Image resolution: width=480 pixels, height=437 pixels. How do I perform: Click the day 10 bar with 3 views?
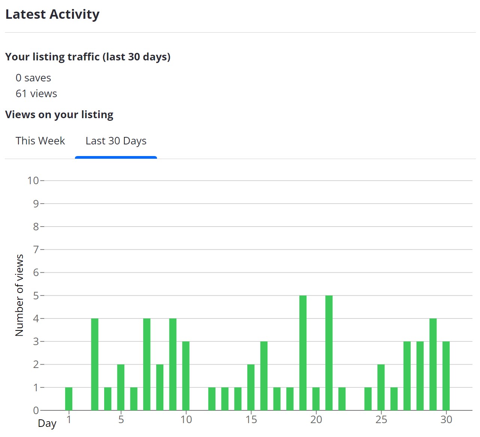[186, 376]
